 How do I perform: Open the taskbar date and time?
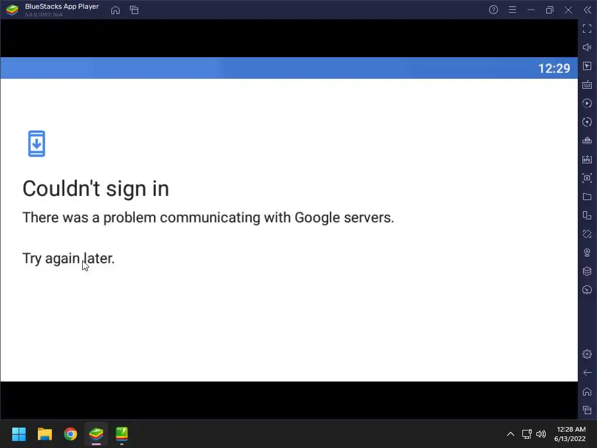pyautogui.click(x=570, y=434)
